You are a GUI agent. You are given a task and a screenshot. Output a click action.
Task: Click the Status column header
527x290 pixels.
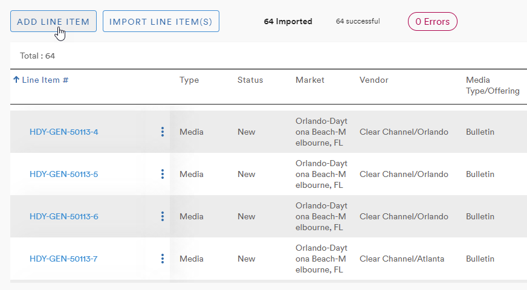250,80
